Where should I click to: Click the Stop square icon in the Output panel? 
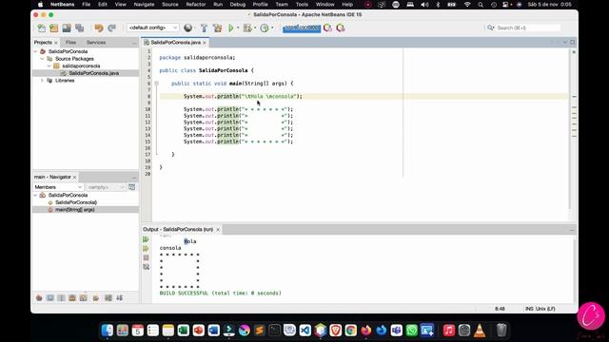point(146,257)
